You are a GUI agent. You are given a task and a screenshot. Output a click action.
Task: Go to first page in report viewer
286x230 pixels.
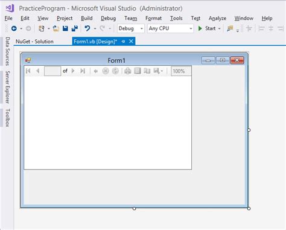point(28,71)
